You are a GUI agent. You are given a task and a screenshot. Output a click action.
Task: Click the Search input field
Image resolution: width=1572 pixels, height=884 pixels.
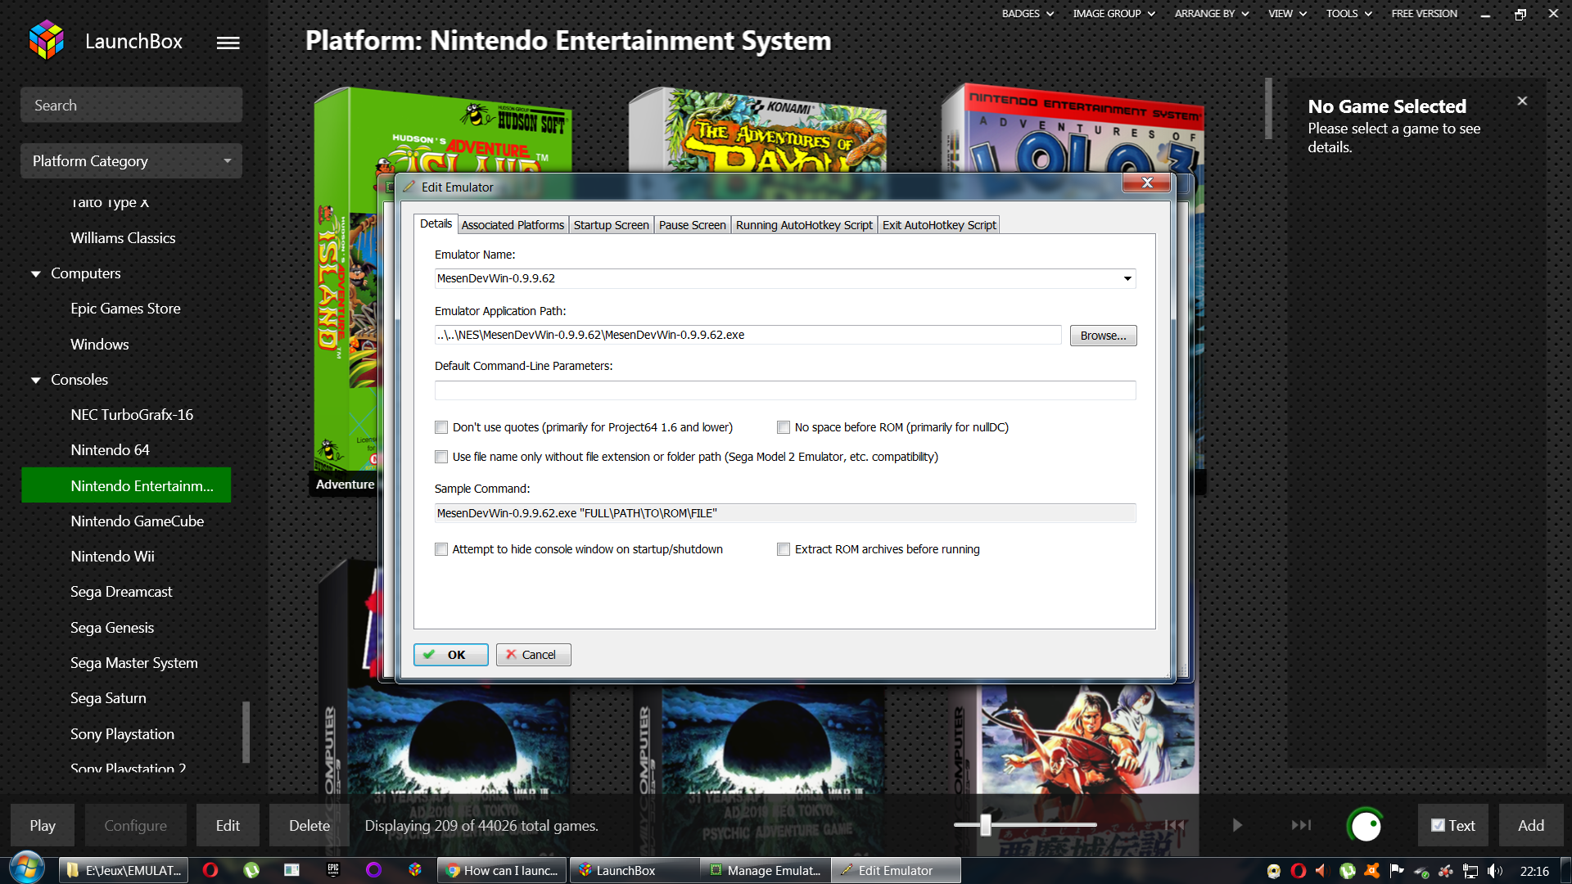click(131, 105)
